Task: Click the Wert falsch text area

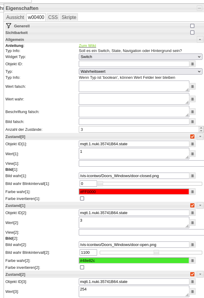Action: [x=134, y=86]
